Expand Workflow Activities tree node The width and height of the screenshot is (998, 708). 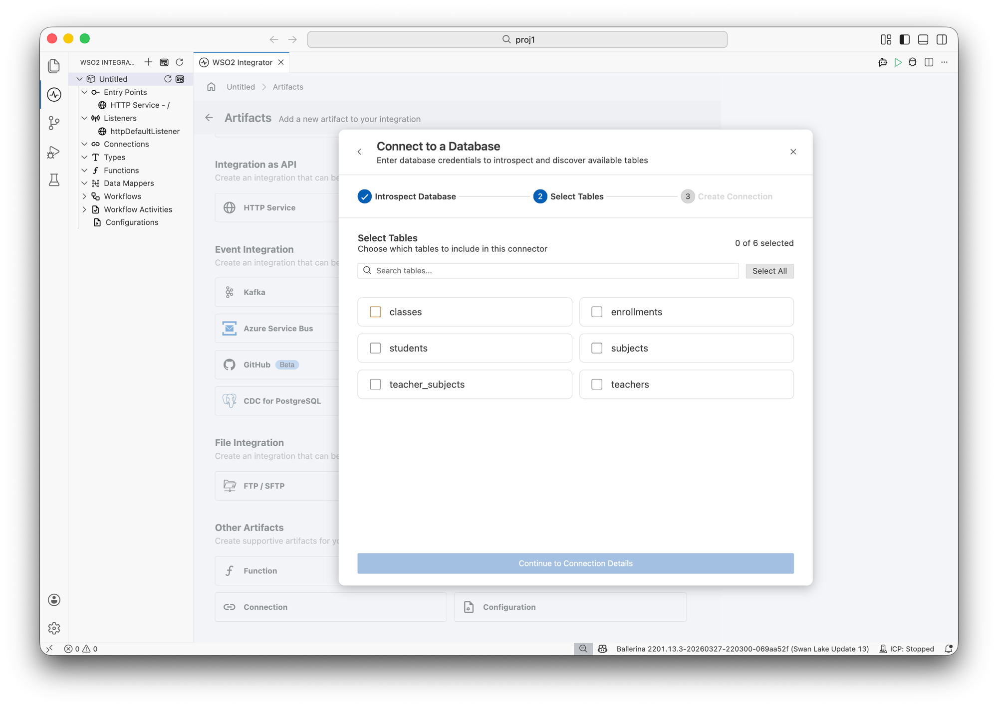[85, 209]
